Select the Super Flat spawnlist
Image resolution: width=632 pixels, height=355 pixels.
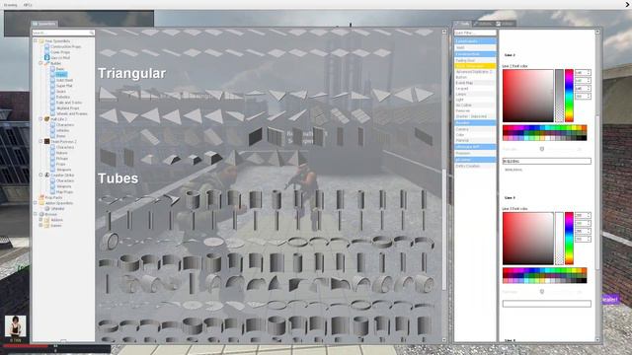(64, 86)
